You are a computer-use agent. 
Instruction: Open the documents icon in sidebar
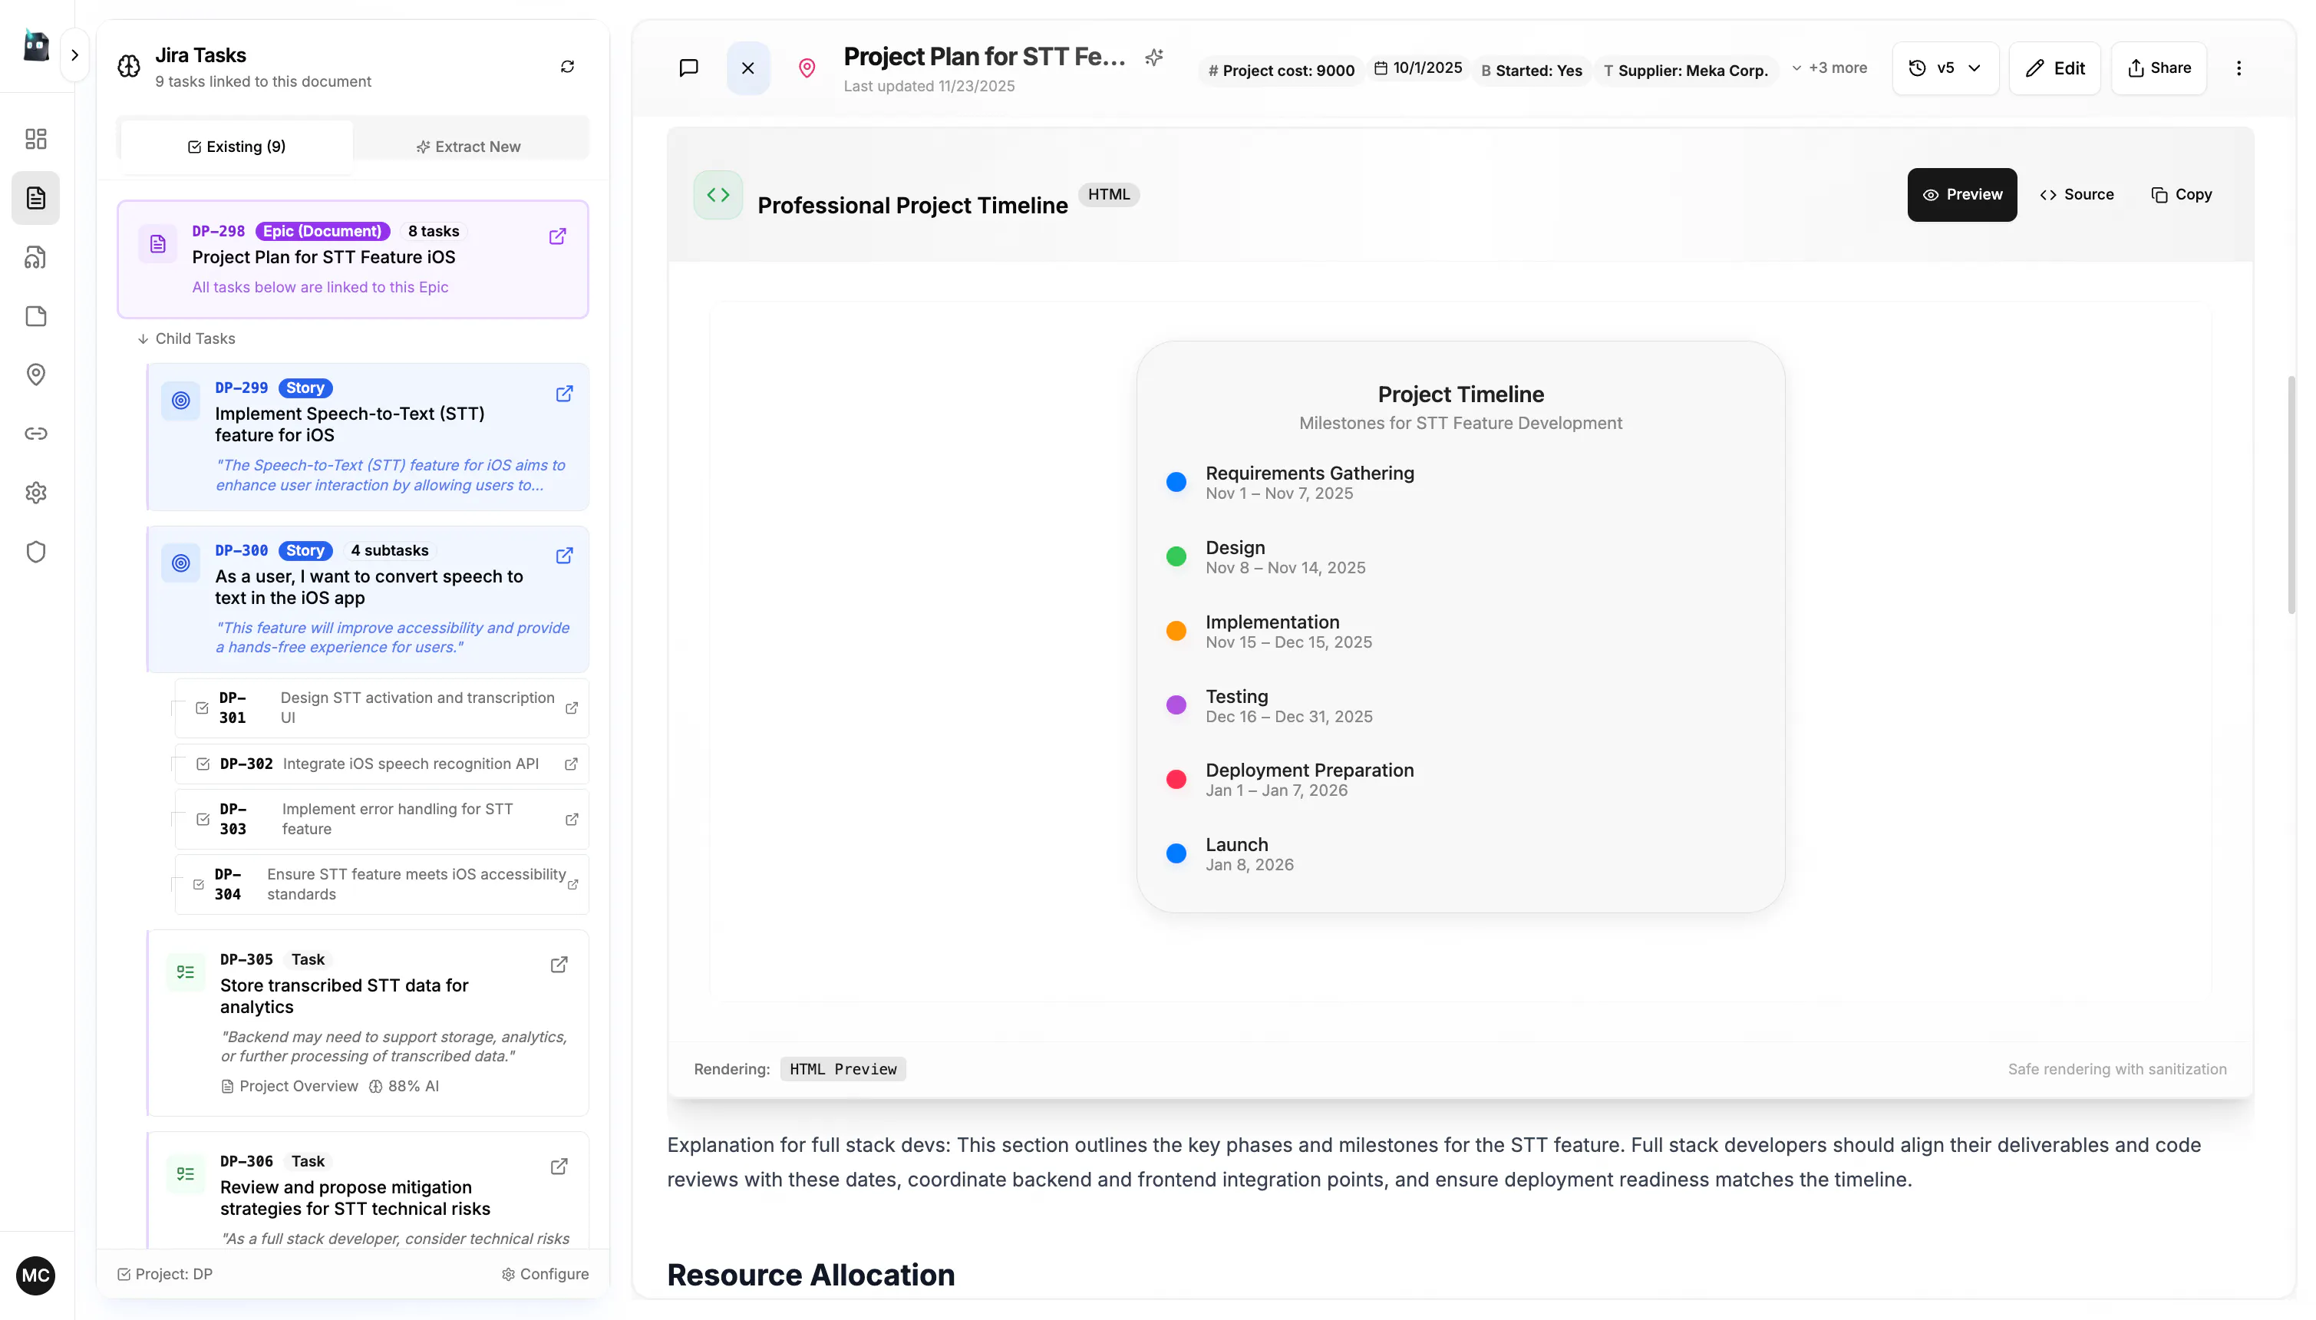tap(35, 198)
